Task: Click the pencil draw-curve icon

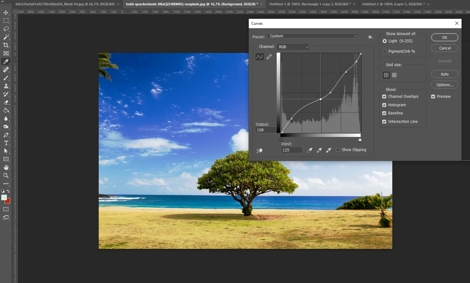Action: pyautogui.click(x=269, y=57)
